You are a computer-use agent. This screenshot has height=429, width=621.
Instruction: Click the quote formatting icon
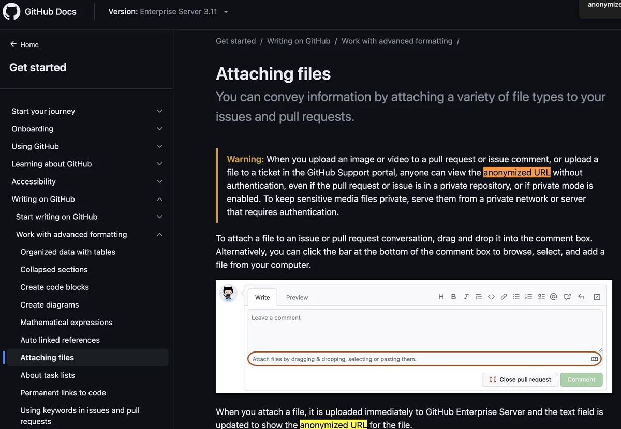[x=479, y=297]
